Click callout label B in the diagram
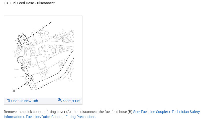This screenshot has height=119, width=203. click(x=14, y=91)
